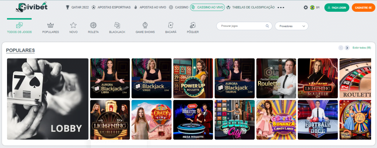This screenshot has width=377, height=148.
Task: Click Exibir todos link
Action: click(362, 48)
